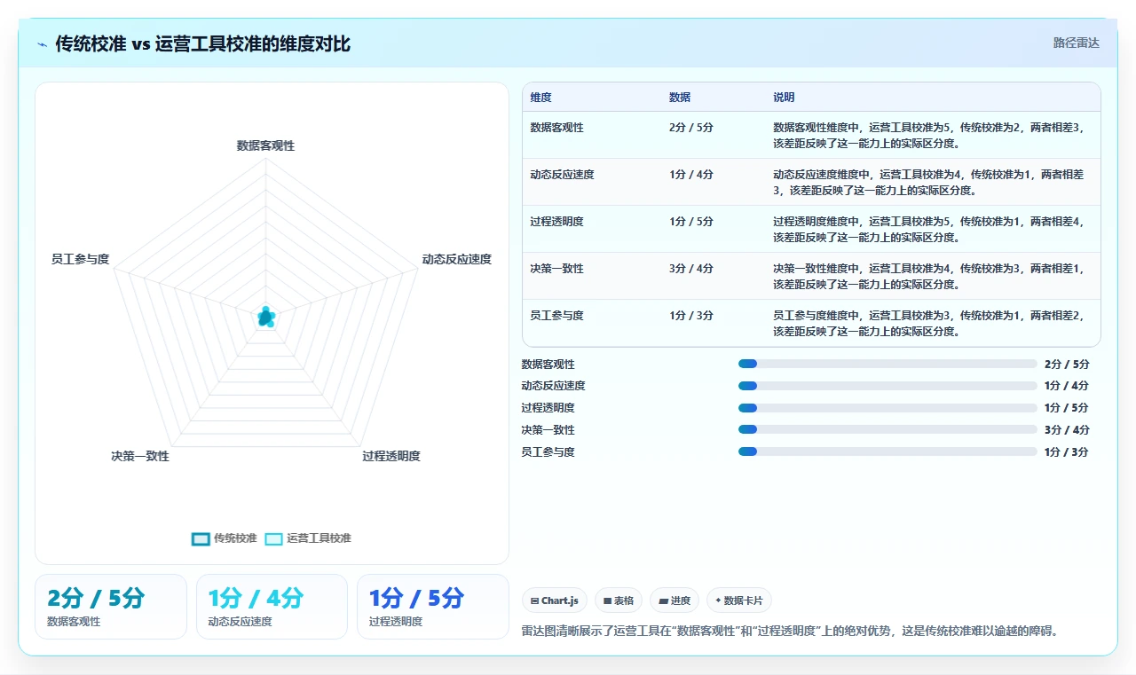Toggle the 运营工具校准 legend swatch

click(x=274, y=538)
